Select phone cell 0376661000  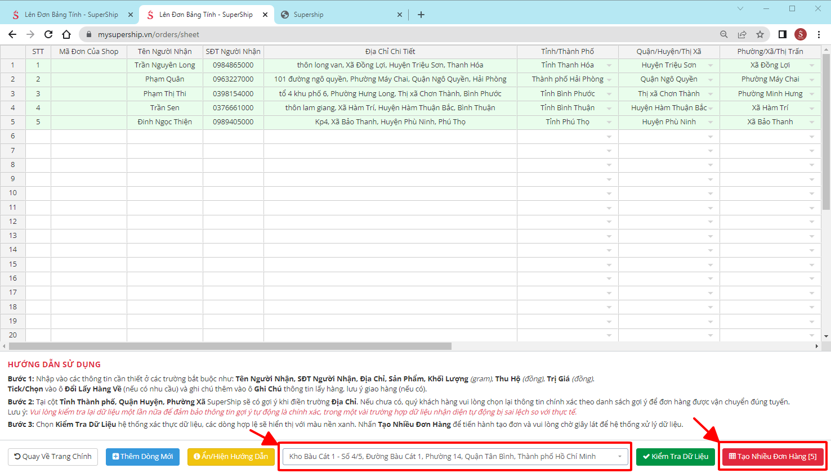233,107
